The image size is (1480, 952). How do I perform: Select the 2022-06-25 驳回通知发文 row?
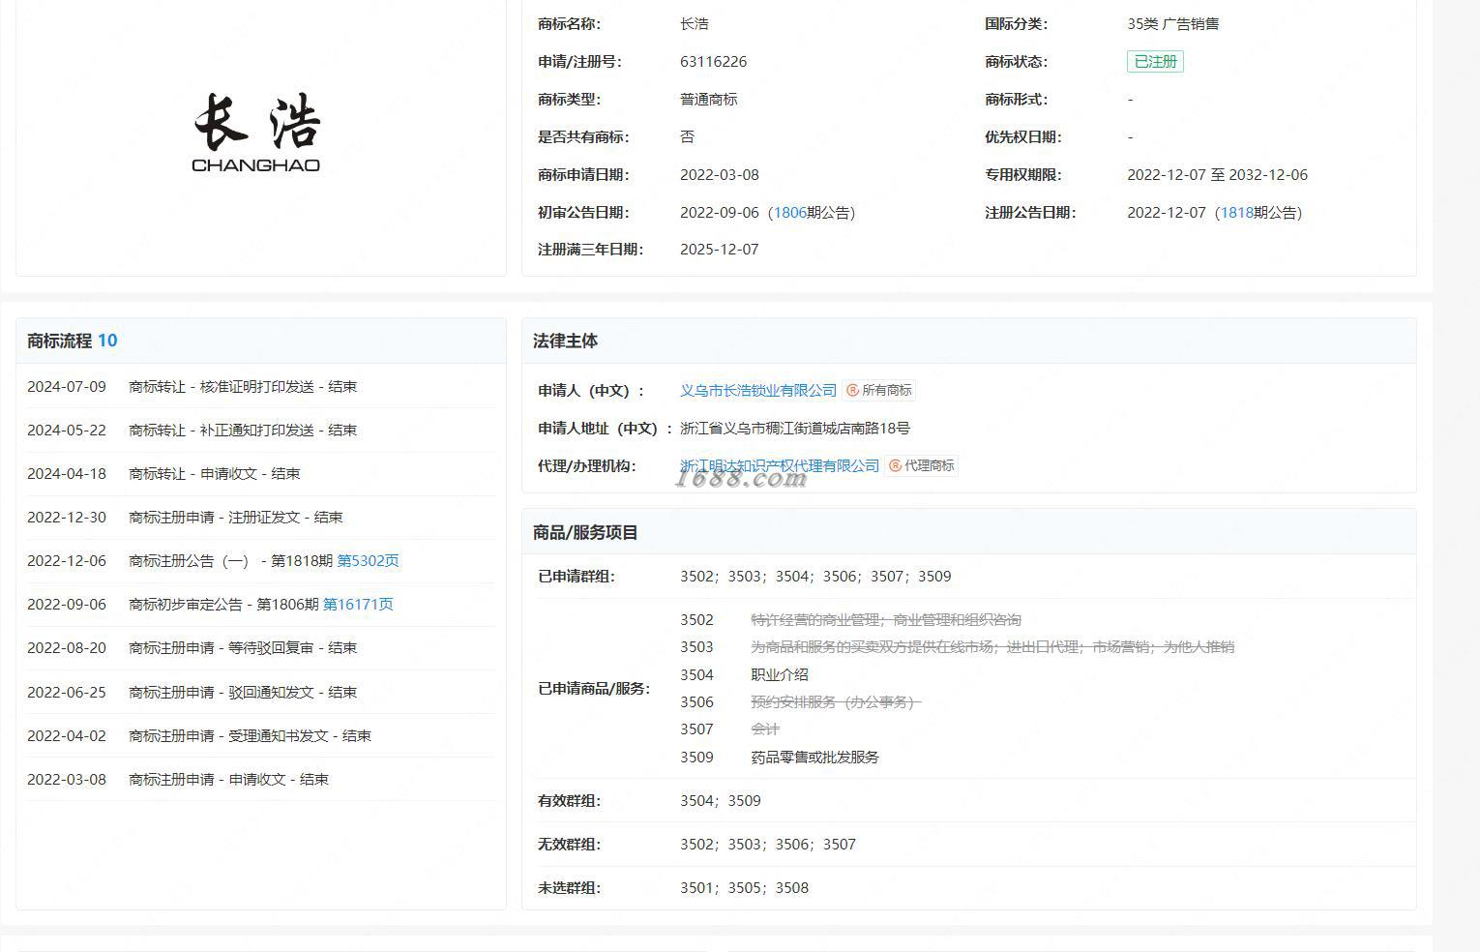[x=260, y=692]
